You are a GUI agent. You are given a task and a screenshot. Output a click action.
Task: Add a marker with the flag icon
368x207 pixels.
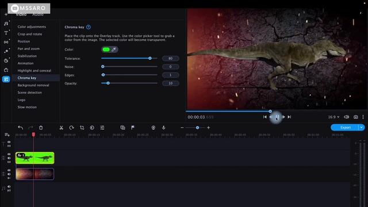133,128
